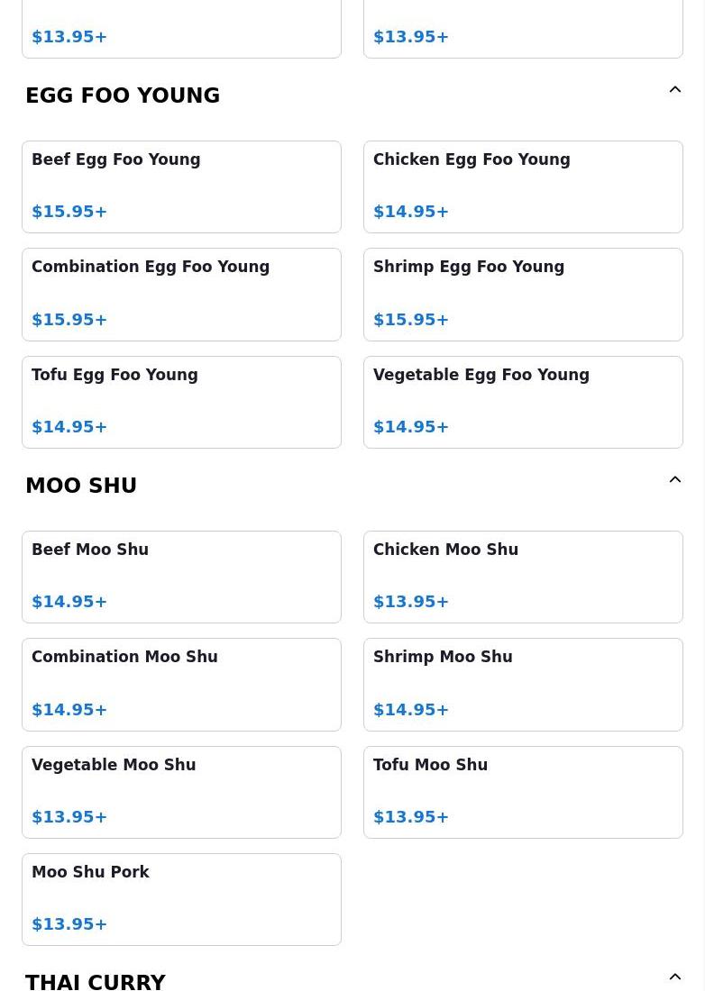Select Chicken Egg Foo Young card
The image size is (705, 991).
coord(523,186)
